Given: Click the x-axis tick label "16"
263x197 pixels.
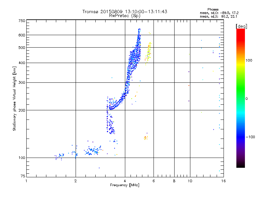Looking at the screenshot, I should [224, 181].
